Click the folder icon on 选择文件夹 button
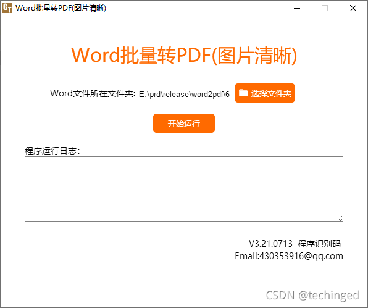Image resolution: width=368 pixels, height=308 pixels. click(x=243, y=93)
